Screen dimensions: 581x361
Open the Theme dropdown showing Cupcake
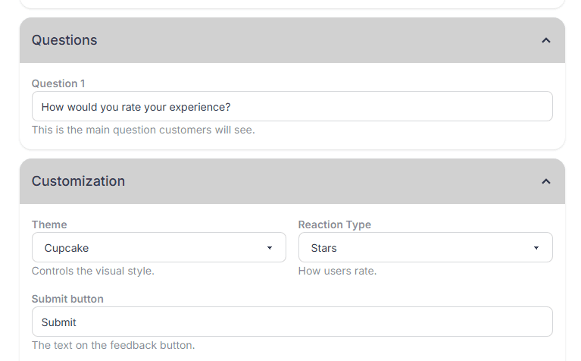click(158, 248)
